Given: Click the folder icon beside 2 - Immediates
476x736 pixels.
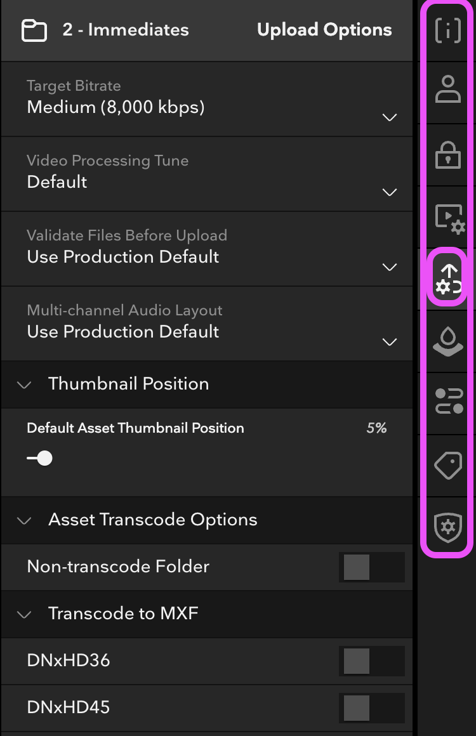Looking at the screenshot, I should tap(34, 30).
